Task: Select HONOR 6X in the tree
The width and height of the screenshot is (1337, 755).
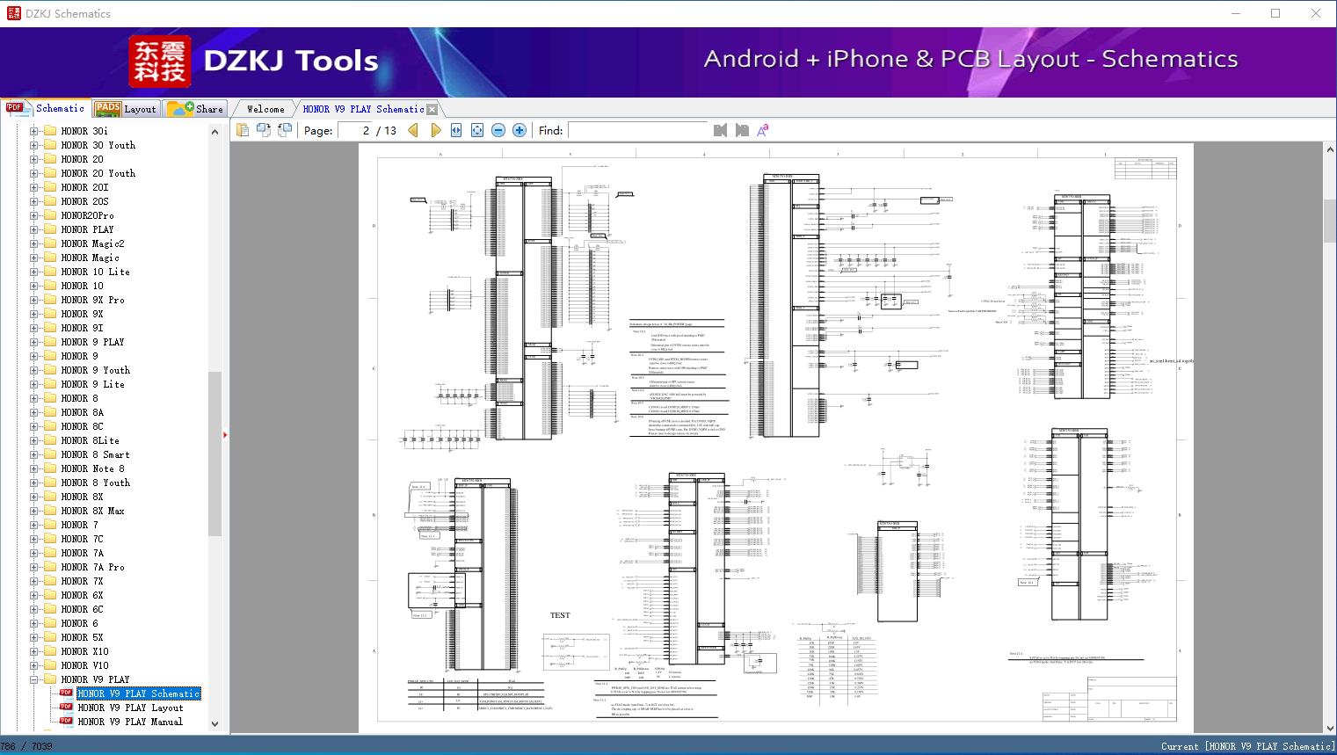Action: pyautogui.click(x=82, y=595)
